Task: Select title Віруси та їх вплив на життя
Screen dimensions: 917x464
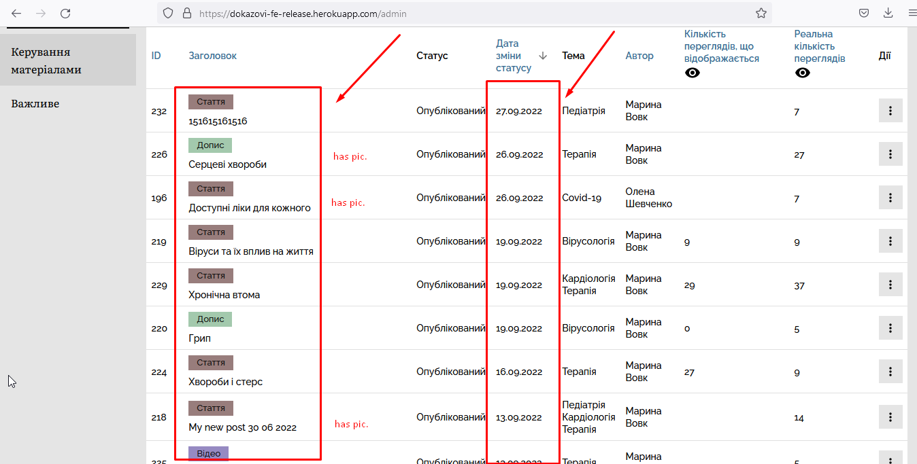Action: pos(251,251)
